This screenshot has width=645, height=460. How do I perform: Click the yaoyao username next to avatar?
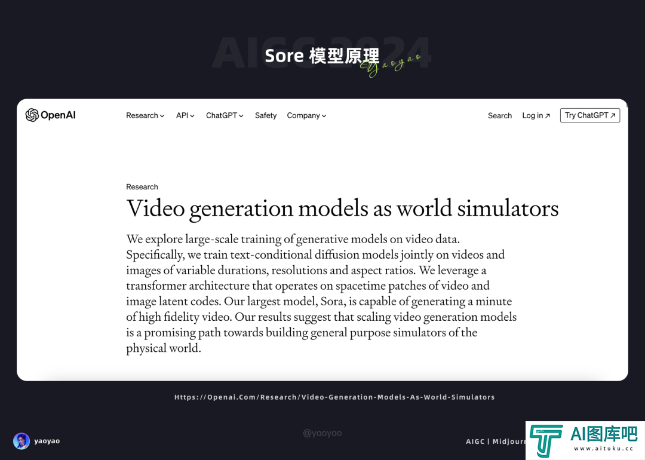pyautogui.click(x=47, y=441)
